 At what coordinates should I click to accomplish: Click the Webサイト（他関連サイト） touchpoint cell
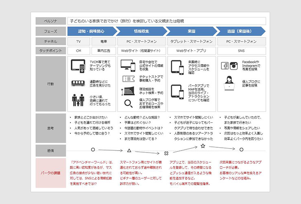(x=142, y=51)
